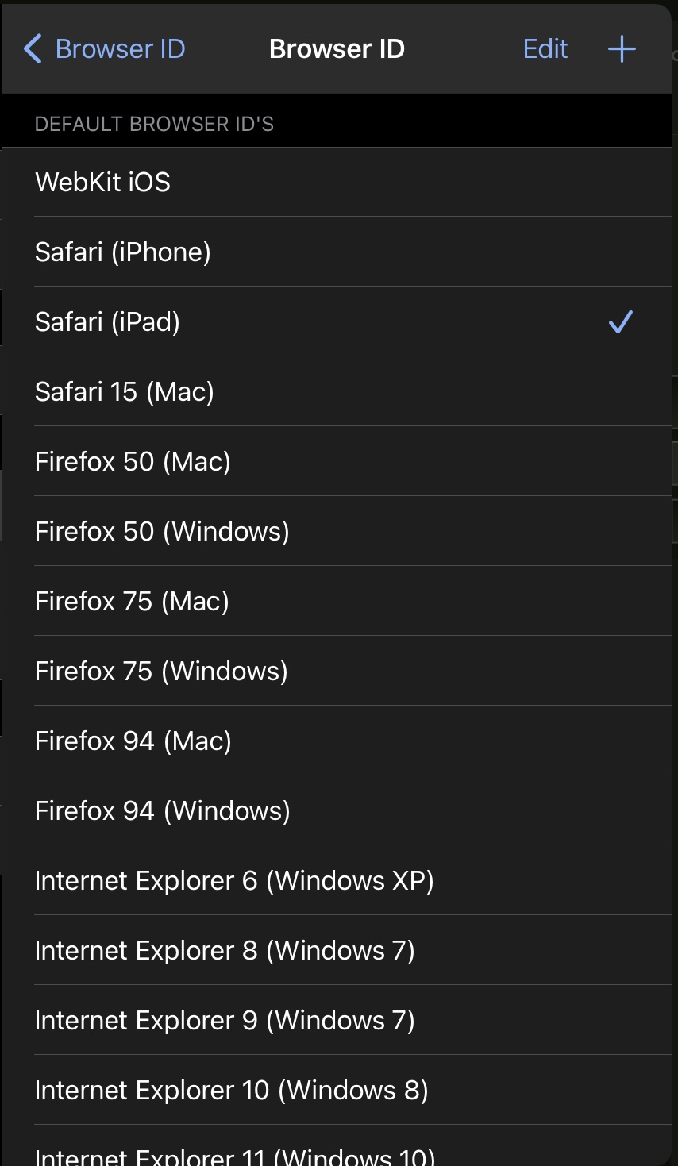Select Safari (iPad) browser ID
This screenshot has height=1166, width=678.
coord(337,321)
